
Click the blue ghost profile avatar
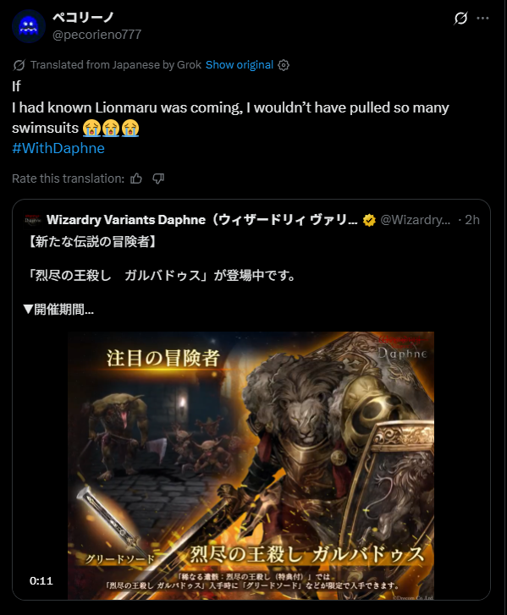click(29, 26)
